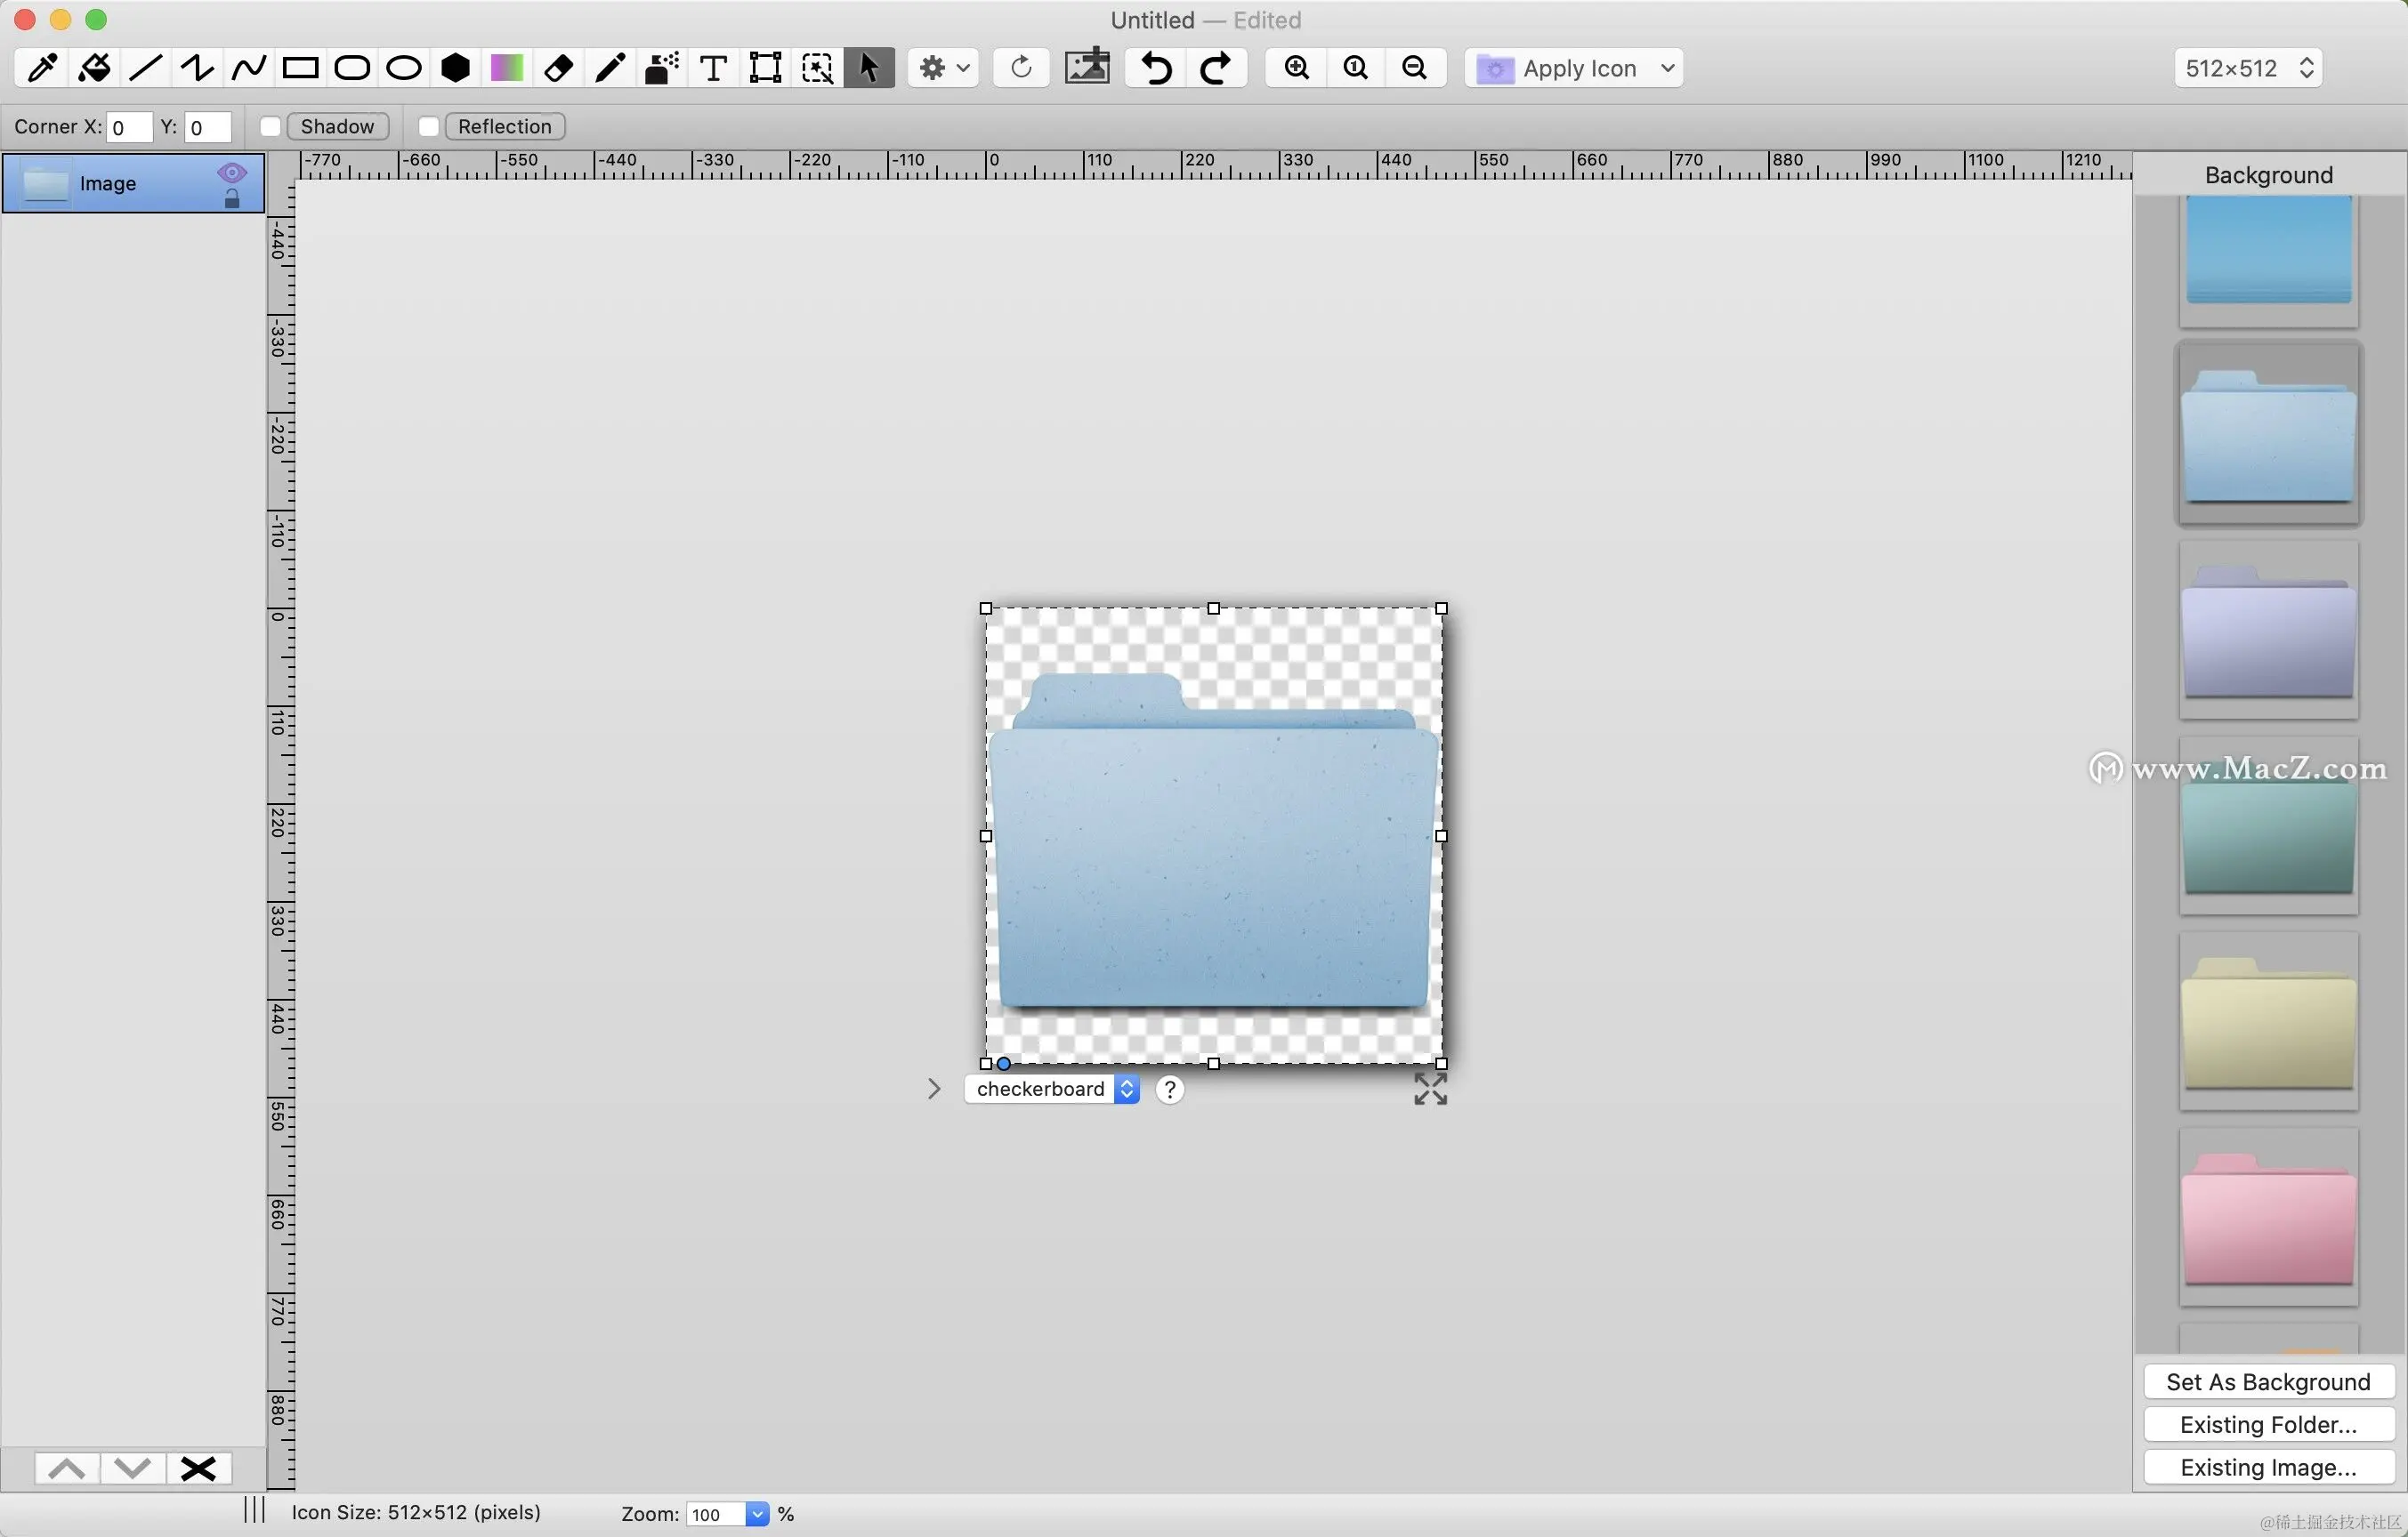Click the undo arrow button
The image size is (2408, 1537).
pyautogui.click(x=1156, y=68)
